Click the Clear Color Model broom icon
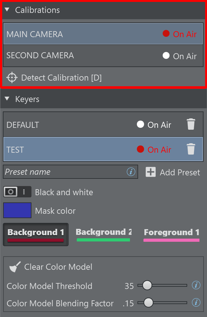The height and width of the screenshot is (317, 207). point(15,267)
